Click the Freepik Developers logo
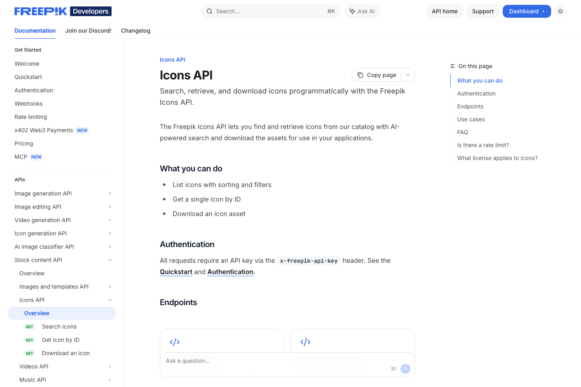This screenshot has height=387, width=581. pyautogui.click(x=63, y=11)
